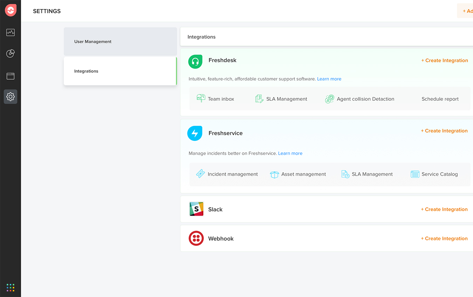Viewport: 473px width, 297px height.
Task: Click the Service Catalog feature icon
Action: [x=415, y=174]
